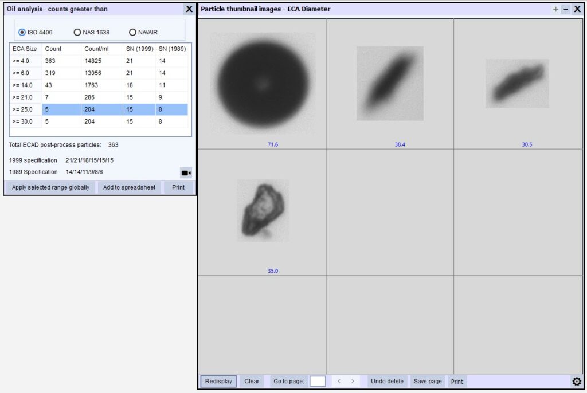
Task: Enable the NAVAIR standard
Action: pos(133,32)
